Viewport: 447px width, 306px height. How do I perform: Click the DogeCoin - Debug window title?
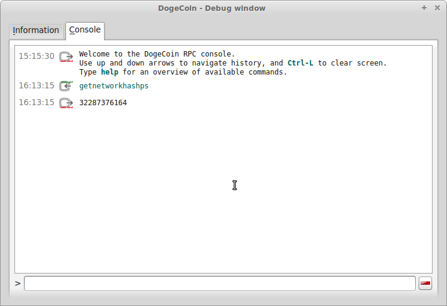click(212, 8)
